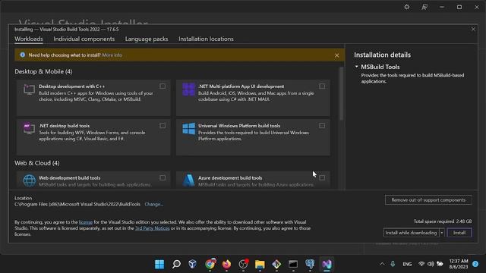Screen dimensions: 486x273
Task: Click the send feedback icon in title bar
Action: [424, 7]
